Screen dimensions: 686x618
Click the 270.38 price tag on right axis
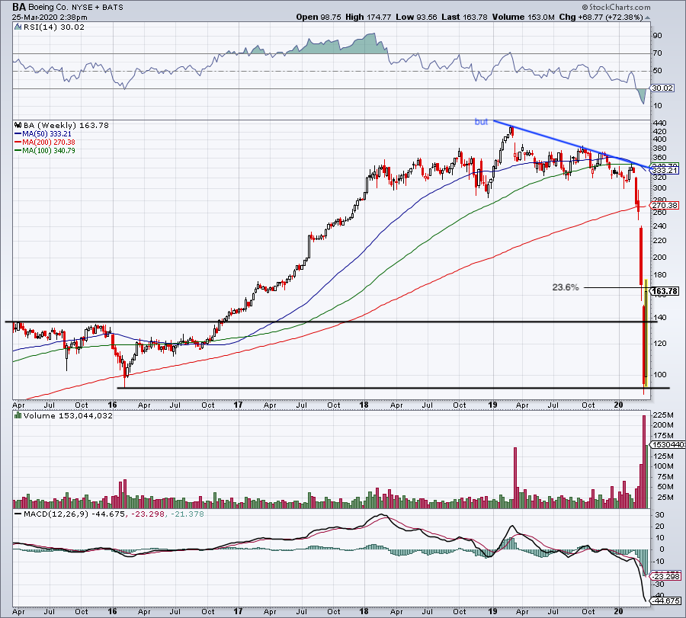[x=665, y=206]
